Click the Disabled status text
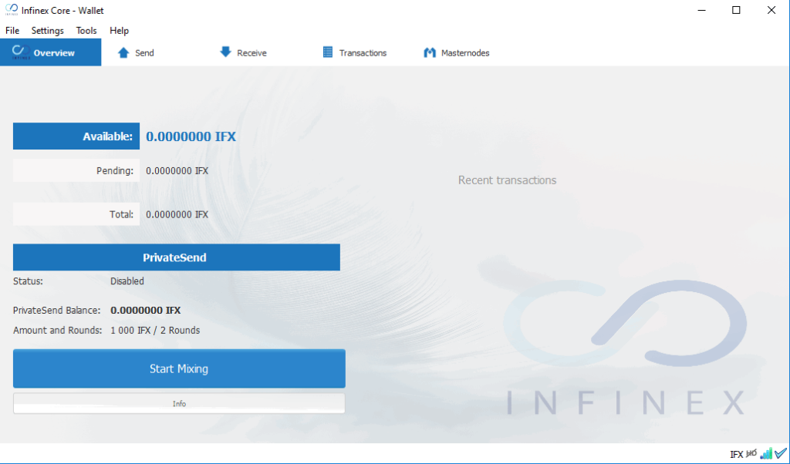 [x=127, y=281]
